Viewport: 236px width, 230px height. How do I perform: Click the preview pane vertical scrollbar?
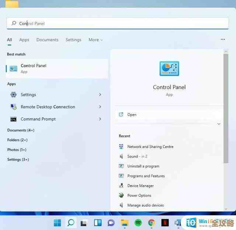pos(226,109)
